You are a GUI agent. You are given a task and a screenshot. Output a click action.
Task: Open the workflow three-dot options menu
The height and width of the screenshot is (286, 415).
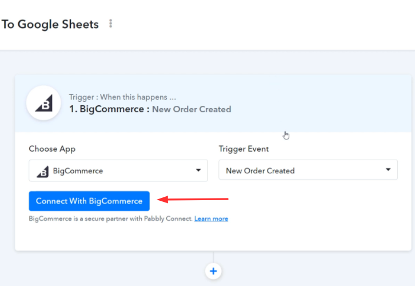click(111, 23)
